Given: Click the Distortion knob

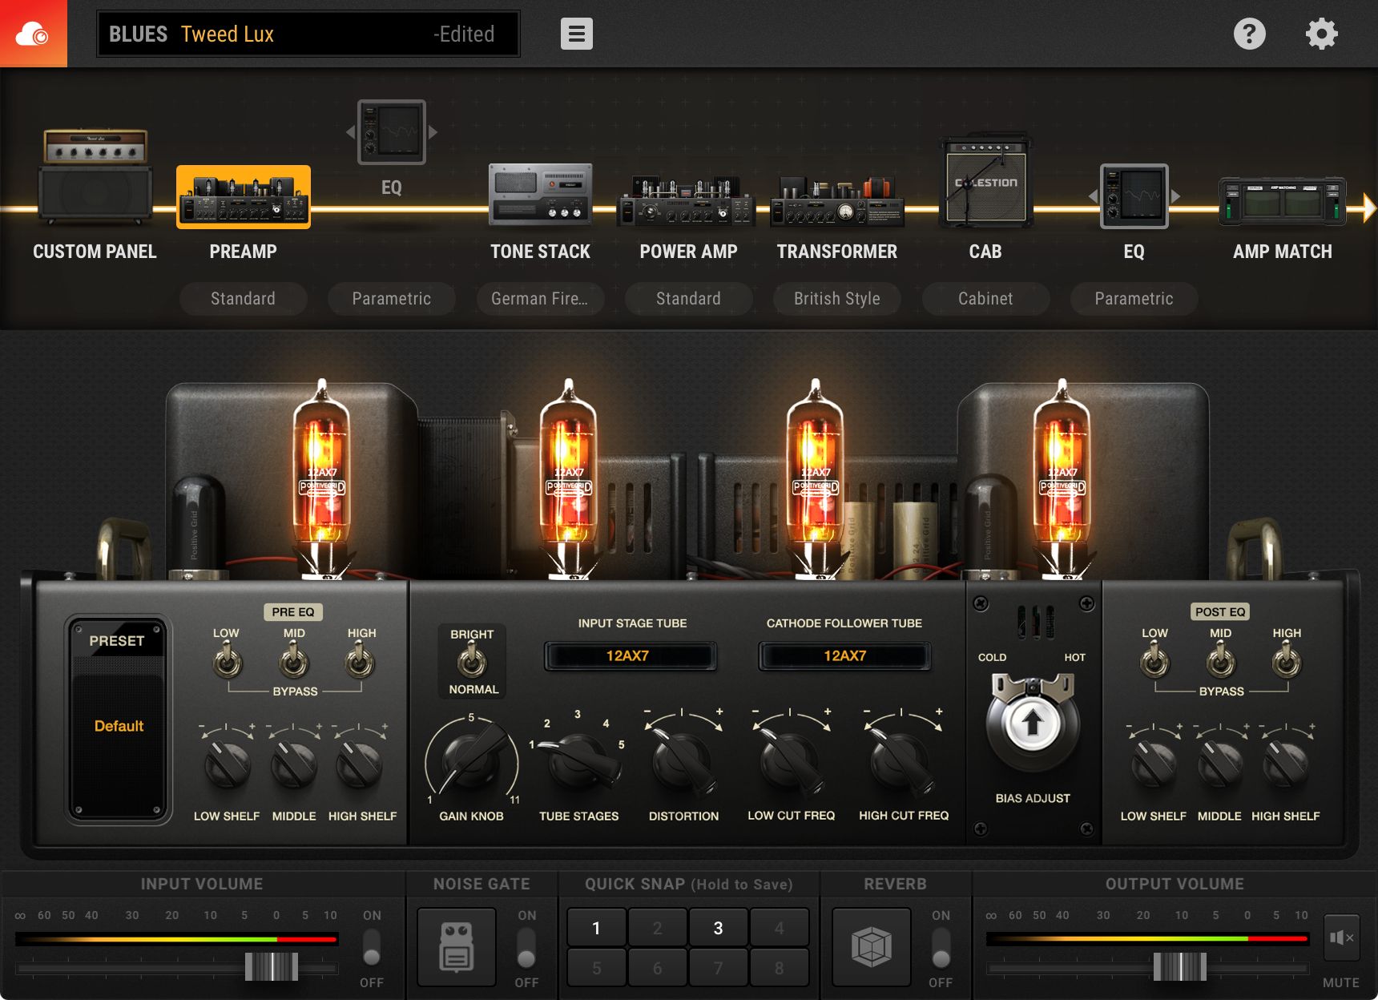Looking at the screenshot, I should (682, 760).
